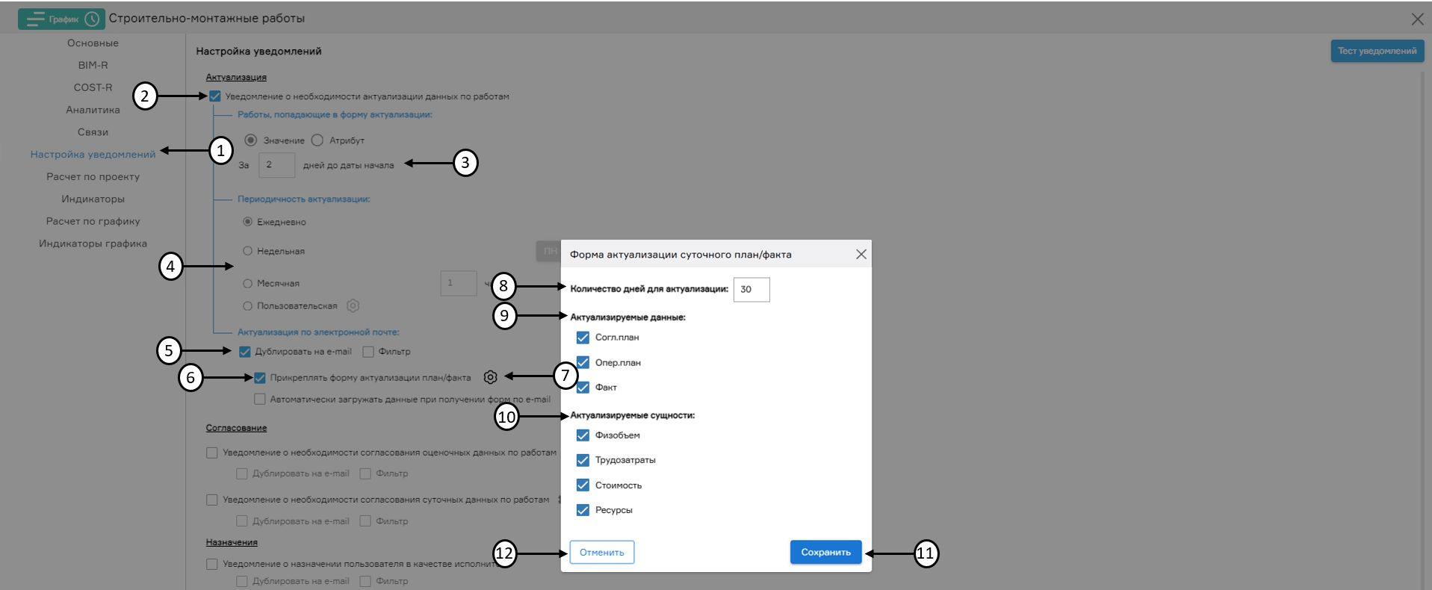Select the Недельная periodicity option
The height and width of the screenshot is (590, 1432).
click(x=247, y=251)
